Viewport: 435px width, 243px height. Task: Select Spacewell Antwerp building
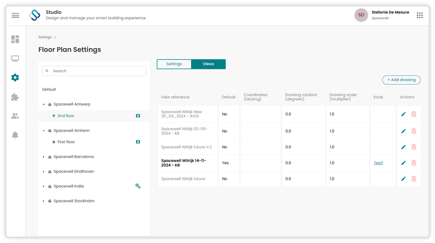[72, 104]
